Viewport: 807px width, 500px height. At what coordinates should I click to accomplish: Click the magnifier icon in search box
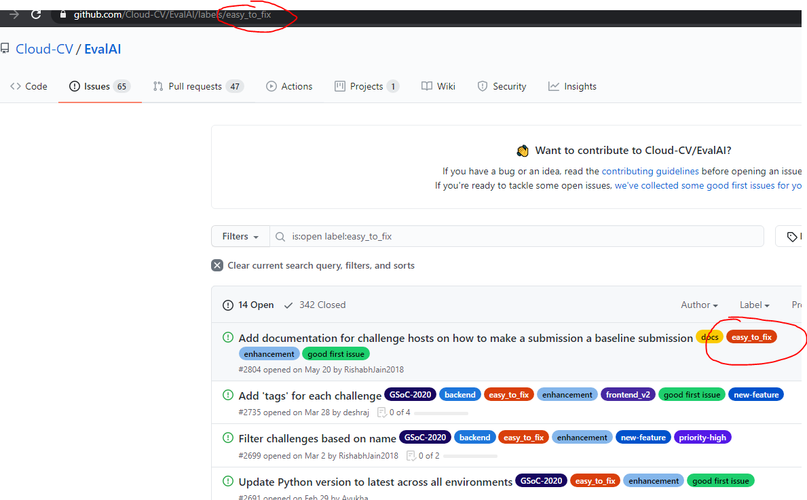(x=280, y=237)
